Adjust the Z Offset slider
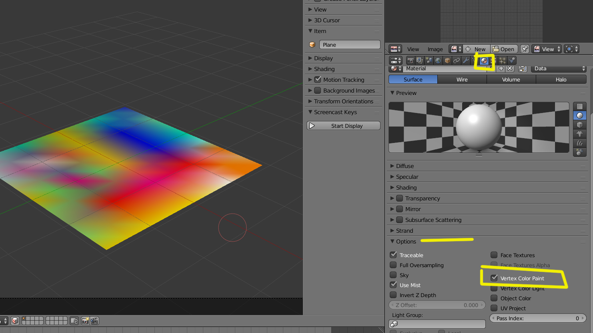Image resolution: width=593 pixels, height=333 pixels. pyautogui.click(x=437, y=305)
